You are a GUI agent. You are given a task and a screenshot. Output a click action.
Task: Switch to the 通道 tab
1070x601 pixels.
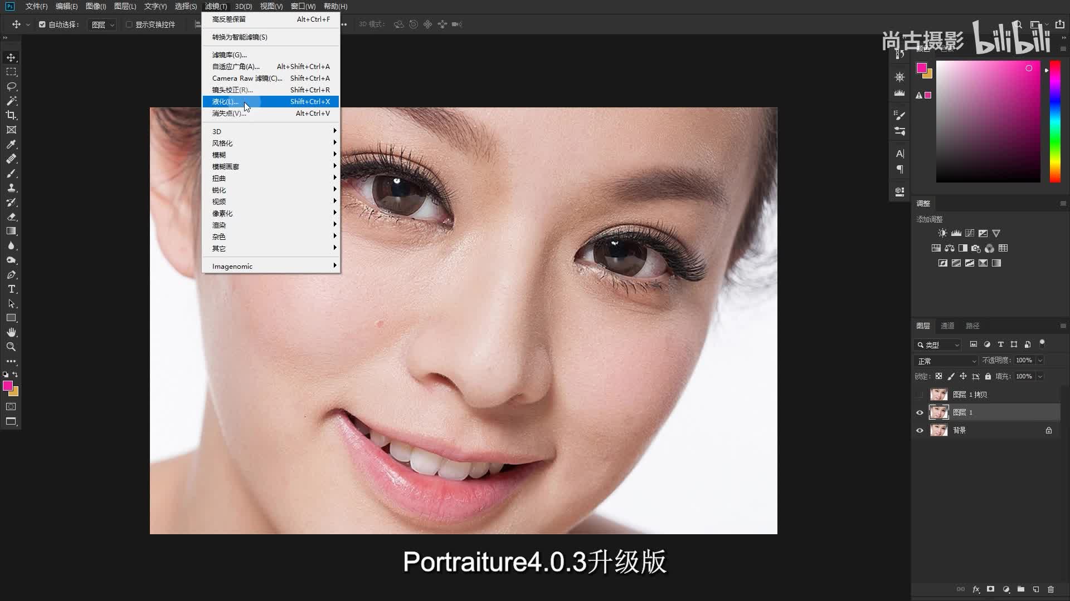click(x=947, y=326)
